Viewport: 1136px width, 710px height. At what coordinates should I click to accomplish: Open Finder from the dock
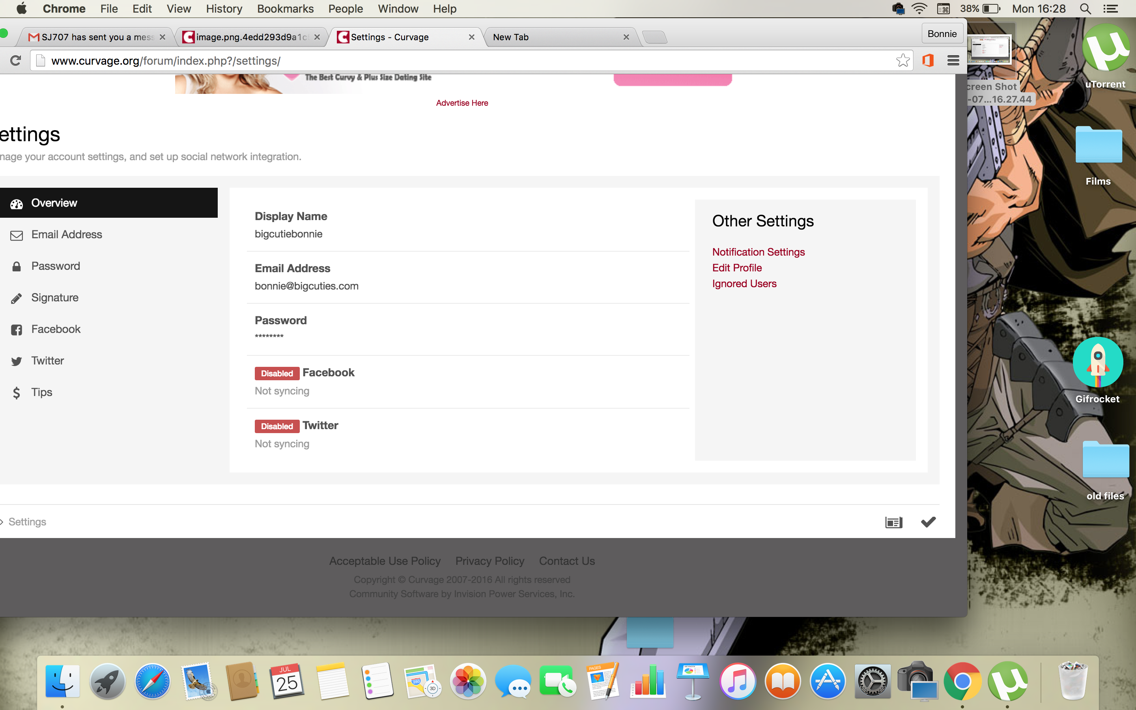(x=62, y=681)
